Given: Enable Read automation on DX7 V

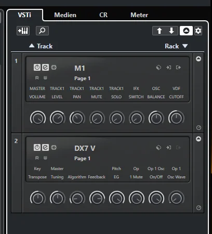Looking at the screenshot, I should coord(37,158).
